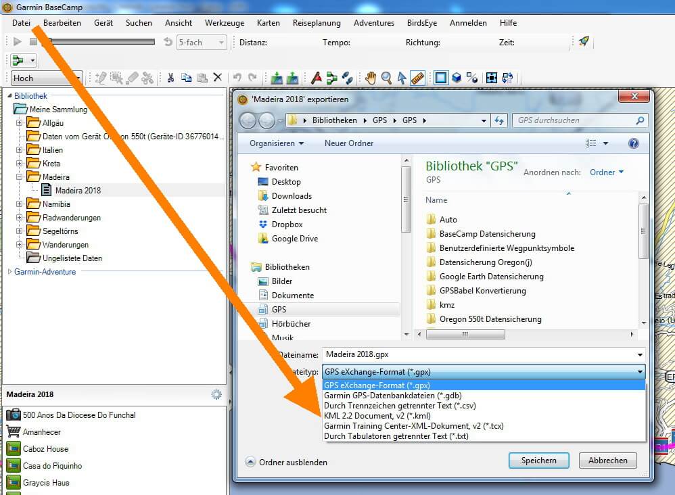
Task: Click the scissors cut icon
Action: (x=170, y=78)
